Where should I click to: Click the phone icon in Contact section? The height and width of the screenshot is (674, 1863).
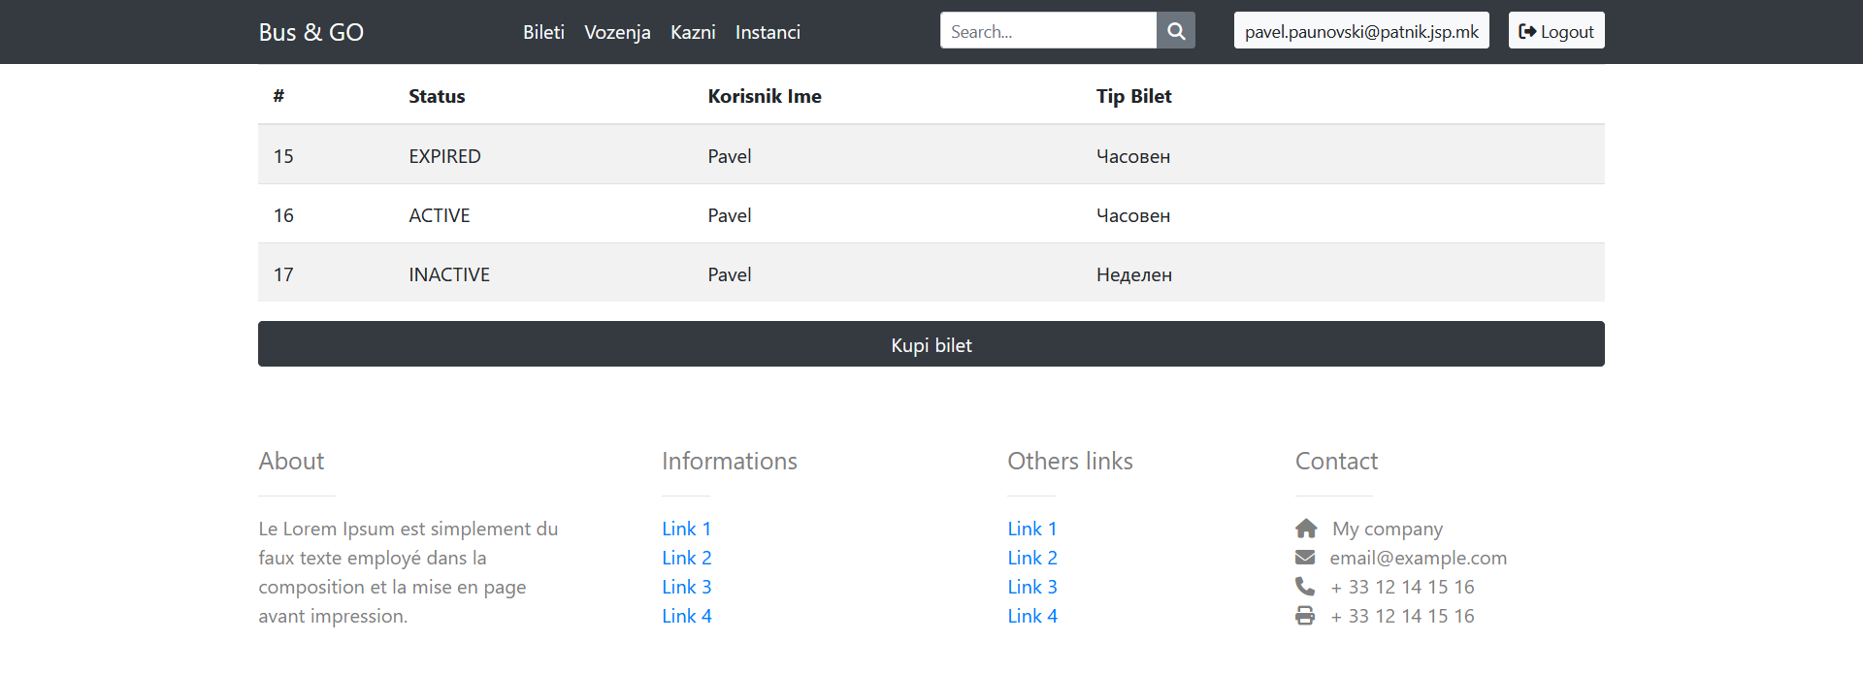[1305, 587]
